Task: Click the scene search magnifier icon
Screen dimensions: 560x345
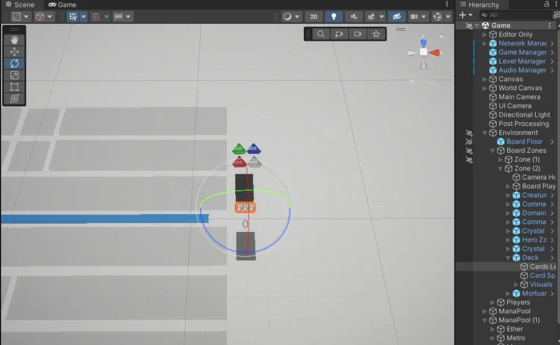Action: (x=321, y=34)
